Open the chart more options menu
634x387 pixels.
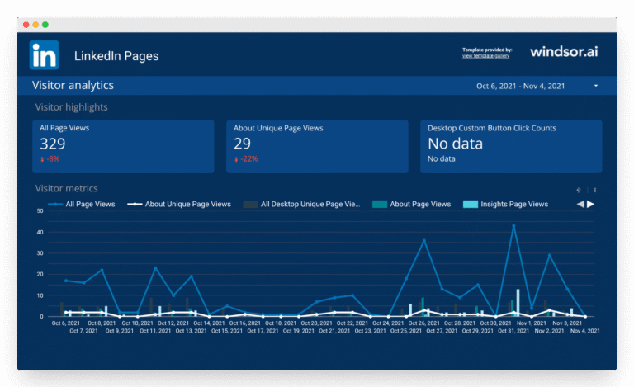pos(594,190)
